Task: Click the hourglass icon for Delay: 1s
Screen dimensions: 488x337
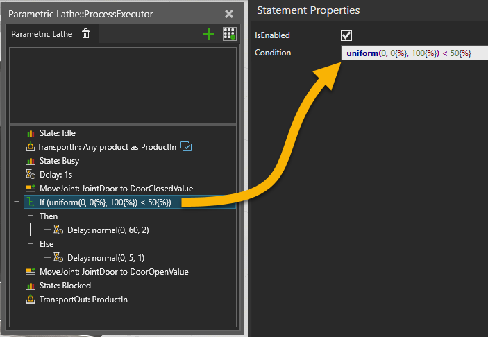Action: pos(30,174)
